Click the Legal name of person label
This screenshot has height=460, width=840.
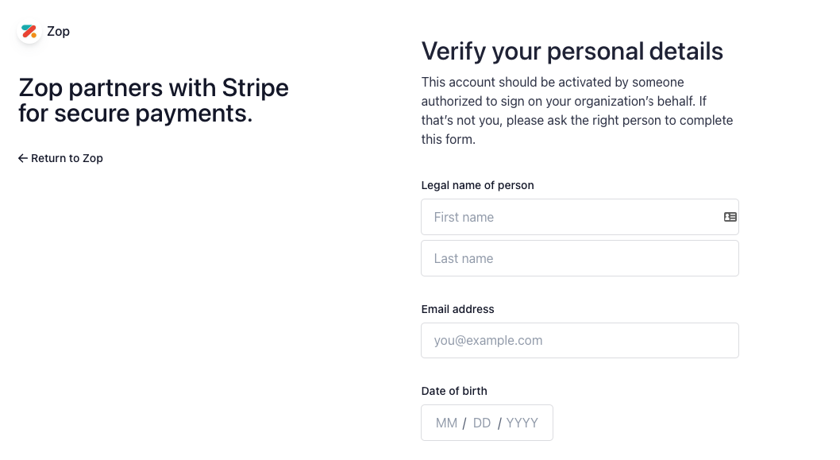pos(477,185)
